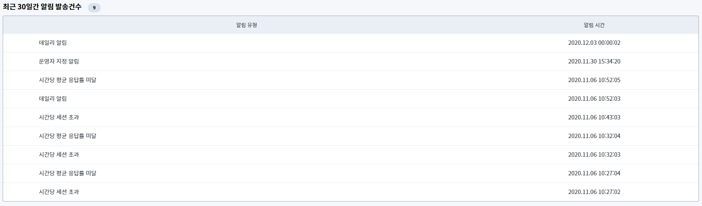Click the timestamp 2020.11.06 10:43:03

coord(594,118)
